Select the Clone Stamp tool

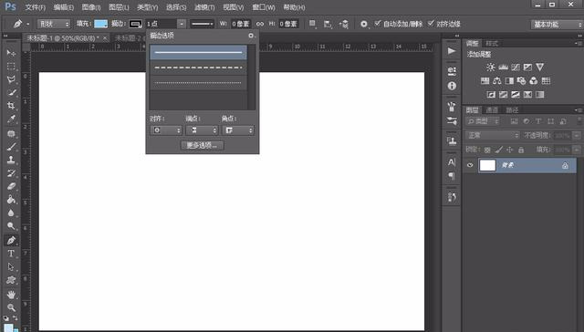pos(11,160)
